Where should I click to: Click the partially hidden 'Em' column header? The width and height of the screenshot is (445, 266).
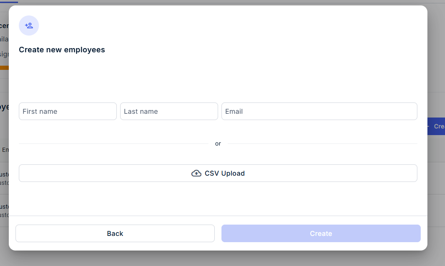pyautogui.click(x=5, y=150)
